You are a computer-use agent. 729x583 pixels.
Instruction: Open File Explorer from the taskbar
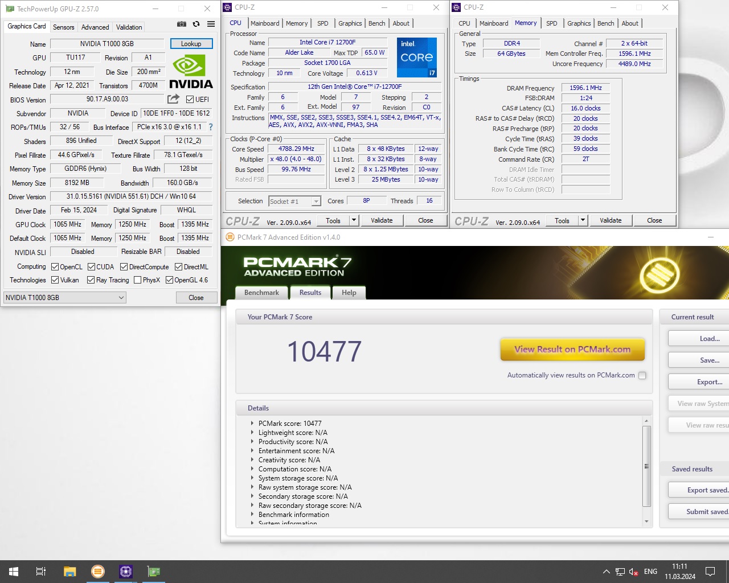(69, 572)
